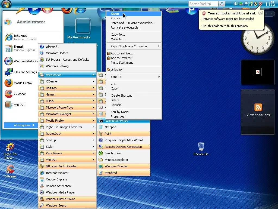The width and height of the screenshot is (278, 209).
Task: Click the RSS feed headlines icon
Action: coord(258,107)
